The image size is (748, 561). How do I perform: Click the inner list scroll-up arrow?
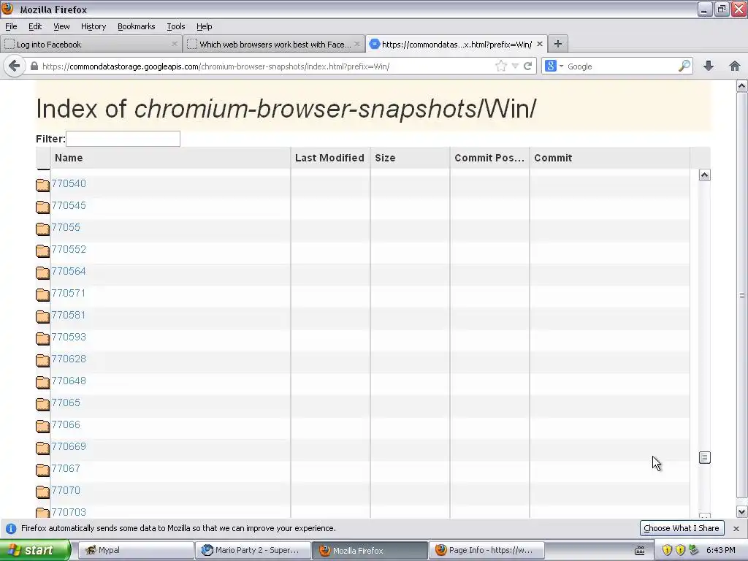705,175
